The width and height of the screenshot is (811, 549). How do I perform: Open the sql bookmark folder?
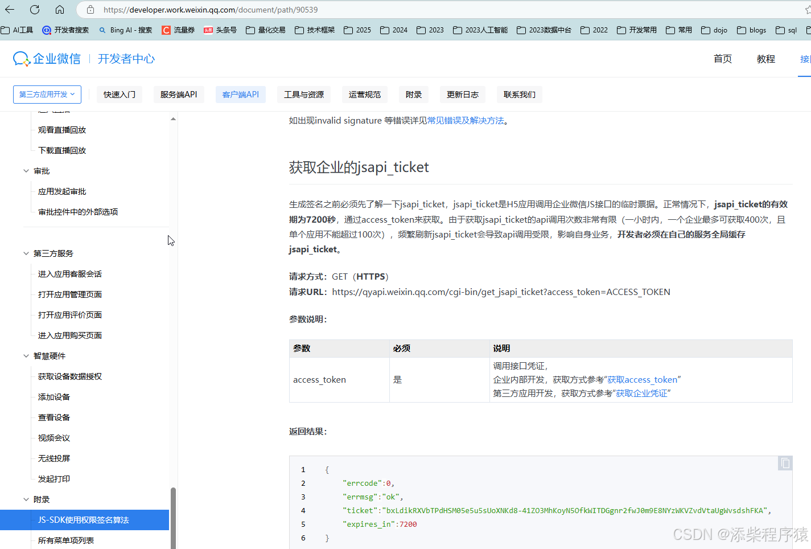pos(787,30)
